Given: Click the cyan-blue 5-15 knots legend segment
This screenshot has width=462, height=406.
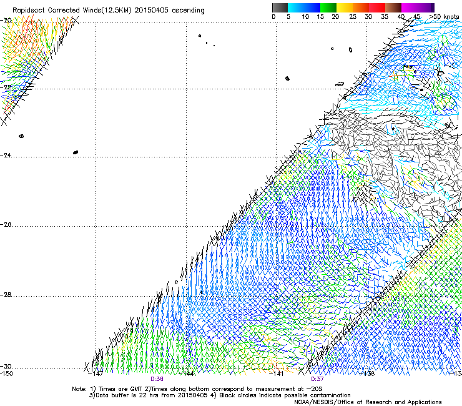Looking at the screenshot, I should 304,7.
